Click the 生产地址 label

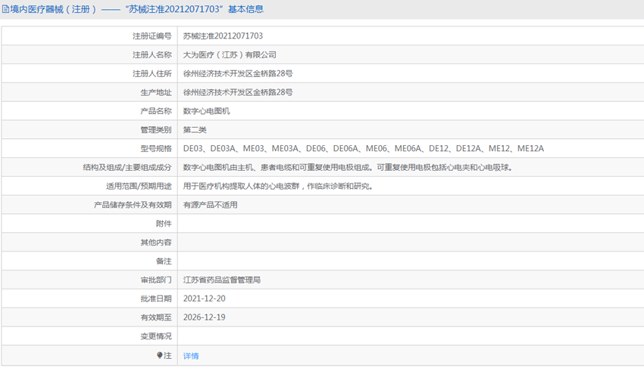pyautogui.click(x=156, y=92)
